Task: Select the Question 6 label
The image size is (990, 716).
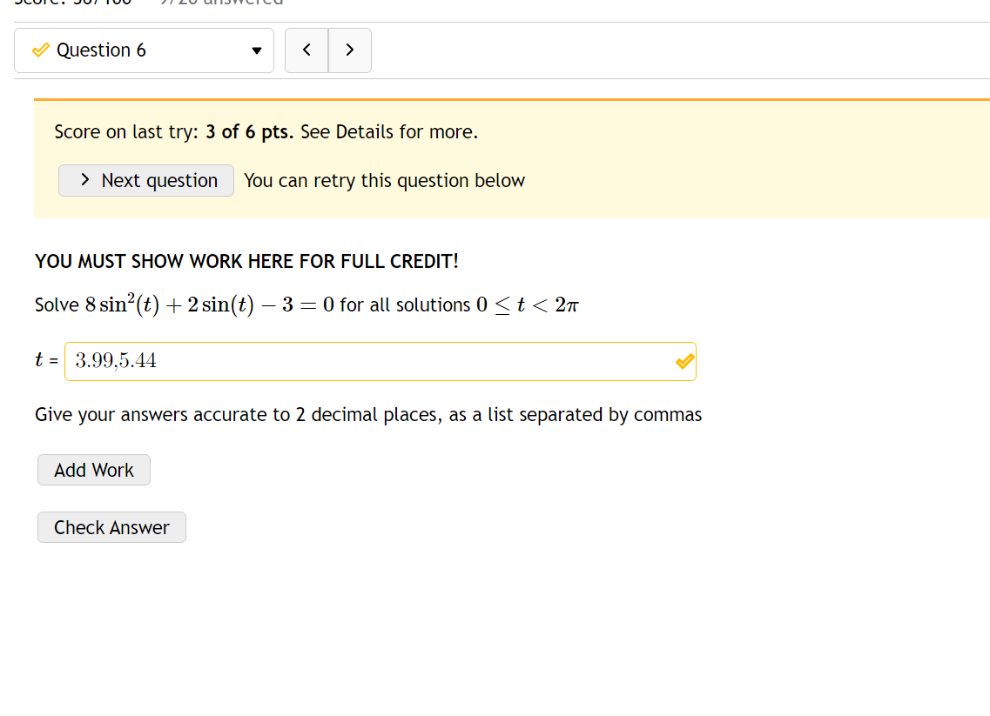Action: 98,50
